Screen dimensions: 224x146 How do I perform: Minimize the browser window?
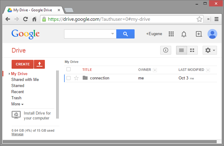tap(197, 4)
